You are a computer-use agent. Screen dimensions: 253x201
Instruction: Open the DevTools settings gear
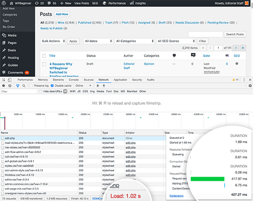[250, 86]
